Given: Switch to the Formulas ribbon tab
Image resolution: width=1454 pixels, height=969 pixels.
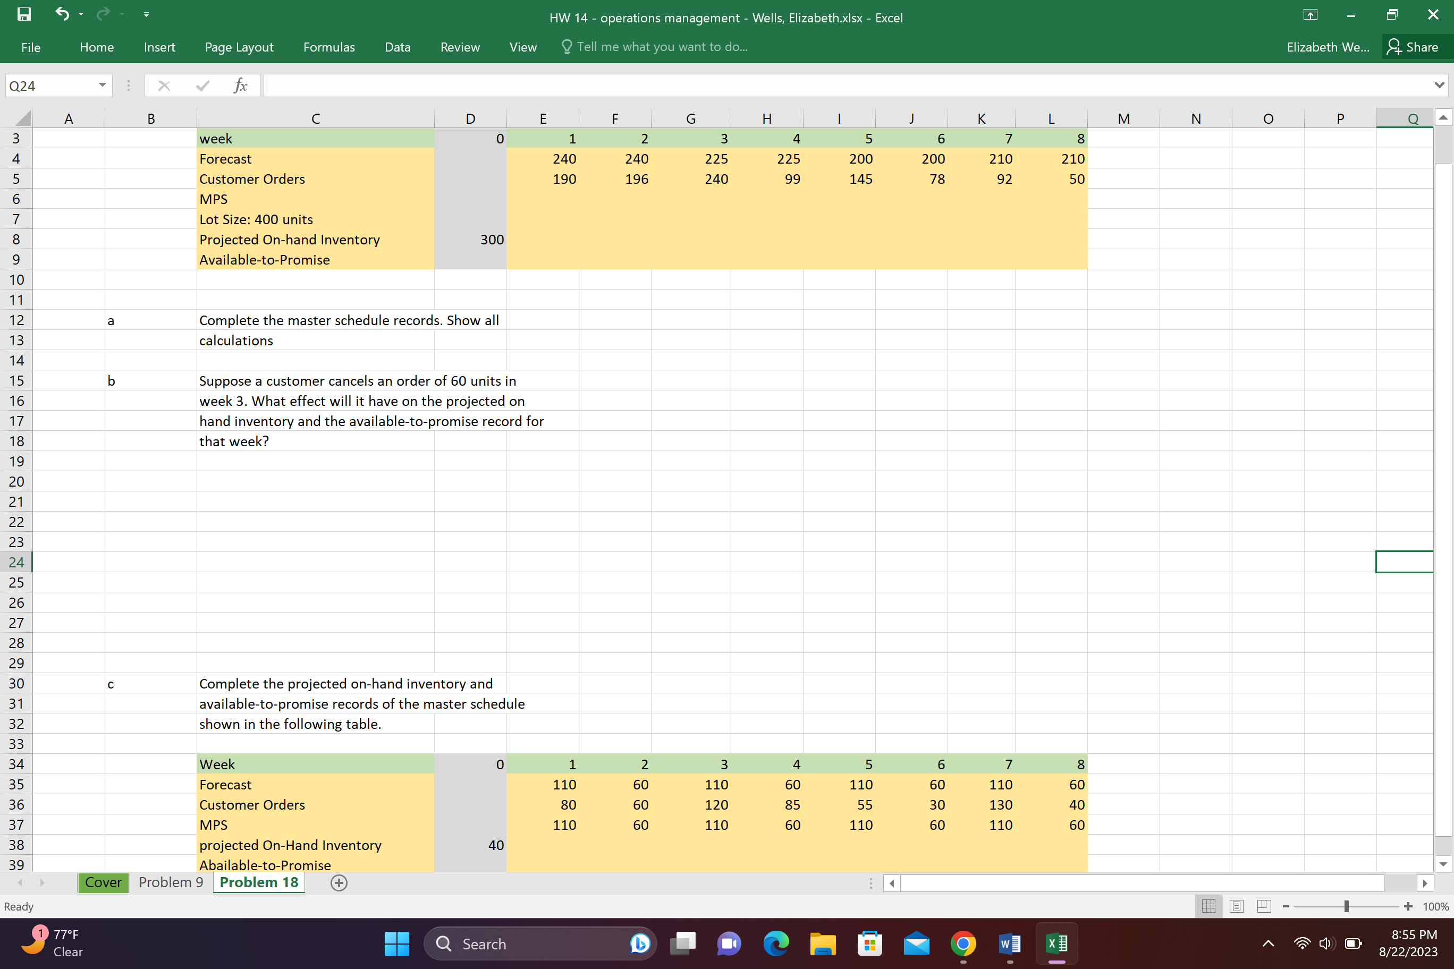Looking at the screenshot, I should point(329,47).
